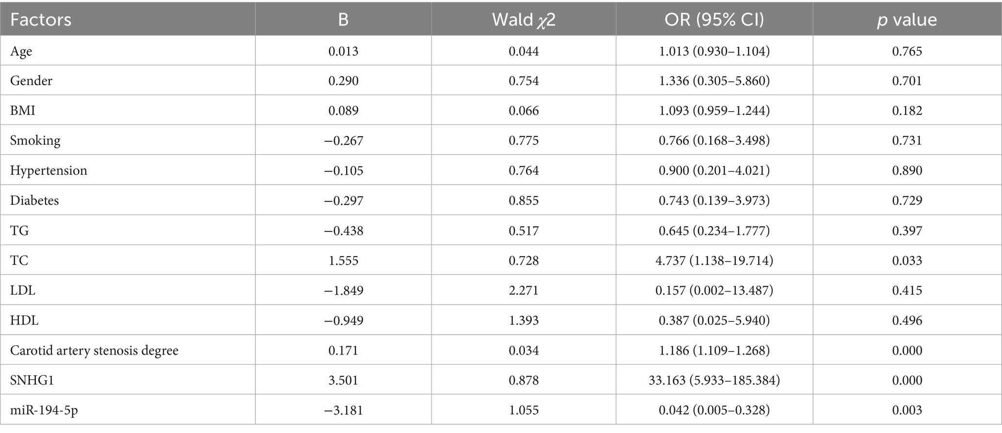
Task: Select the Wald χ2 column header
Action: 524,20
